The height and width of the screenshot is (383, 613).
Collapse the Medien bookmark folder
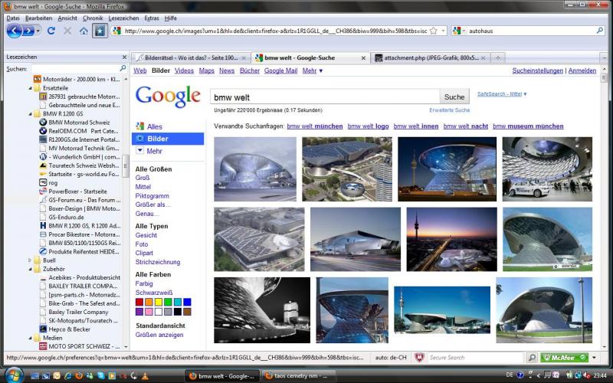(30, 338)
